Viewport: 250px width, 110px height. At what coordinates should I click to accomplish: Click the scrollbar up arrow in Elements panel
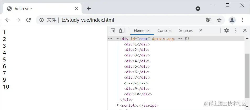(x=247, y=38)
